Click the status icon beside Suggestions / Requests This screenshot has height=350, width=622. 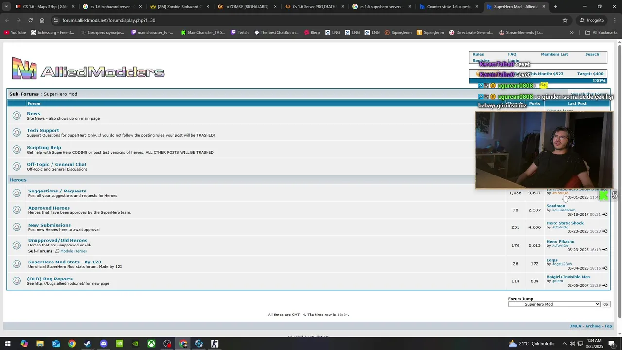click(x=17, y=193)
